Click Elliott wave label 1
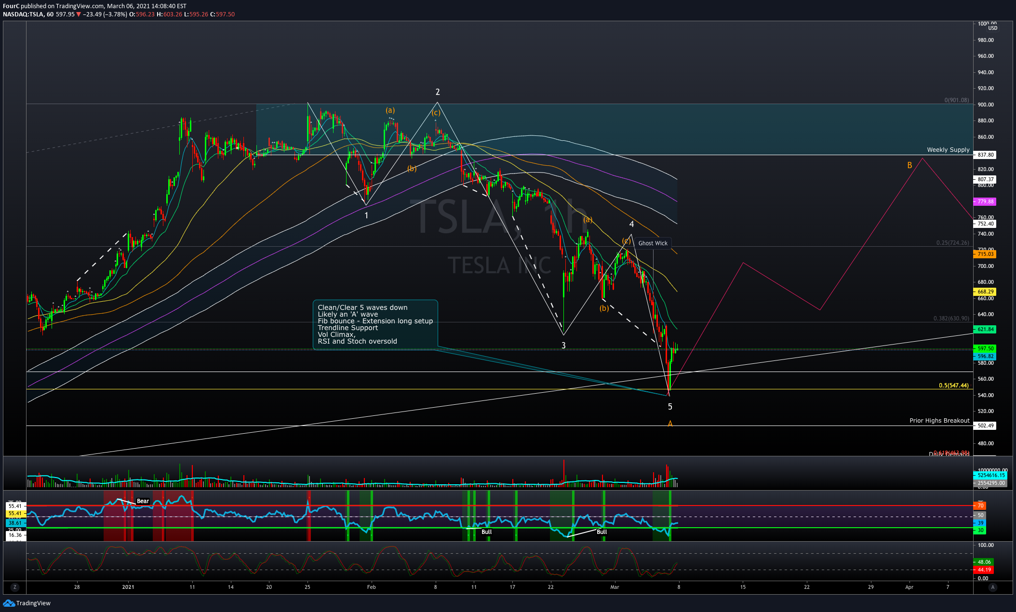Screen dimensions: 1016x612 366,215
